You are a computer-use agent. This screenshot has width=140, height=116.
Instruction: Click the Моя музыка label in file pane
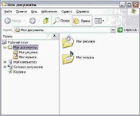(85, 58)
